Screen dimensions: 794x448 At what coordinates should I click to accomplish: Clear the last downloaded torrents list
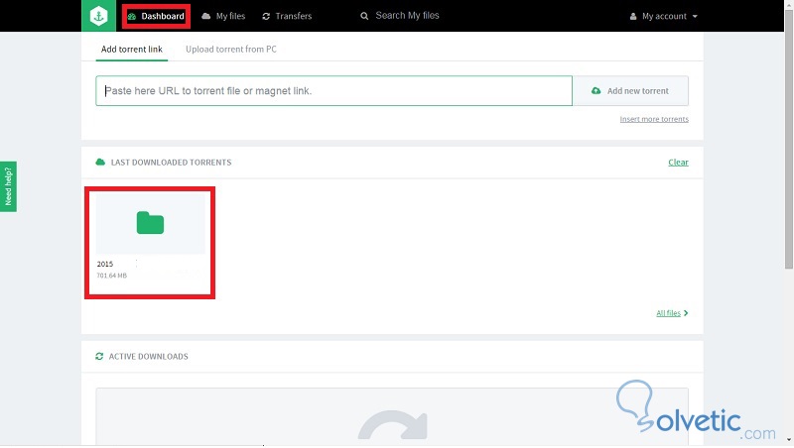coord(678,163)
